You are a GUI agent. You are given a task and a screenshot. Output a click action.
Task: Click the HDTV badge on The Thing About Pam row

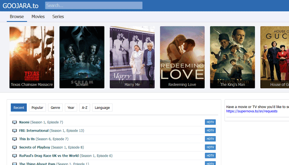(210, 163)
